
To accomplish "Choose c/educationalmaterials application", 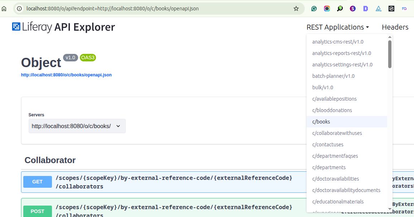I will coord(347,202).
